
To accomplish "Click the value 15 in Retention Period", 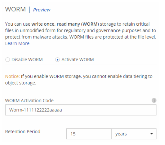I will [73, 134].
